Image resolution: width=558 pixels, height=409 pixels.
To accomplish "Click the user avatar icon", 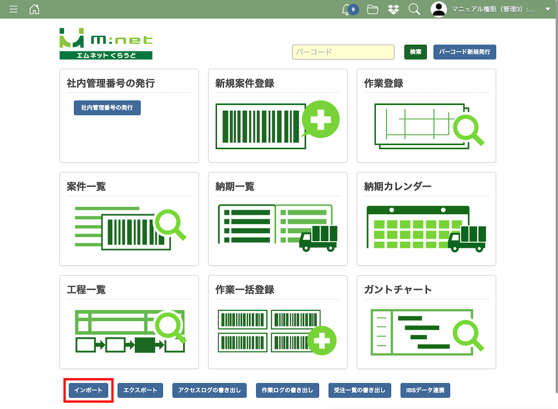I will (439, 9).
